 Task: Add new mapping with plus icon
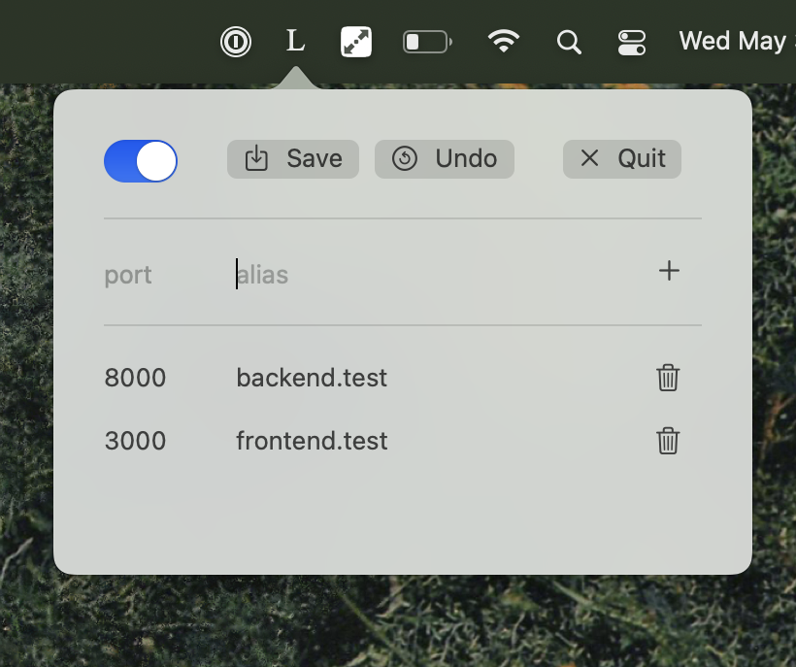(669, 271)
